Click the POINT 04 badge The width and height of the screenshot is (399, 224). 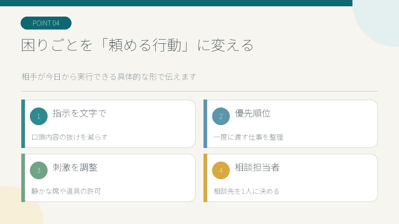pos(46,23)
